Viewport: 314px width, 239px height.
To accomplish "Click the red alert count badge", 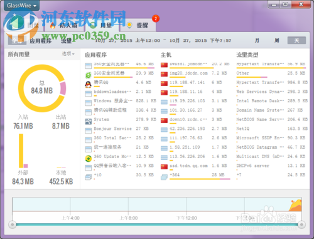I will coord(156,19).
